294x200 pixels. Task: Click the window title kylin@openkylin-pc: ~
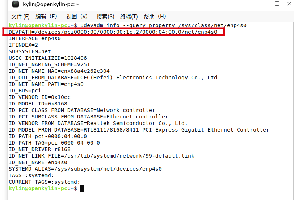pos(51,4)
